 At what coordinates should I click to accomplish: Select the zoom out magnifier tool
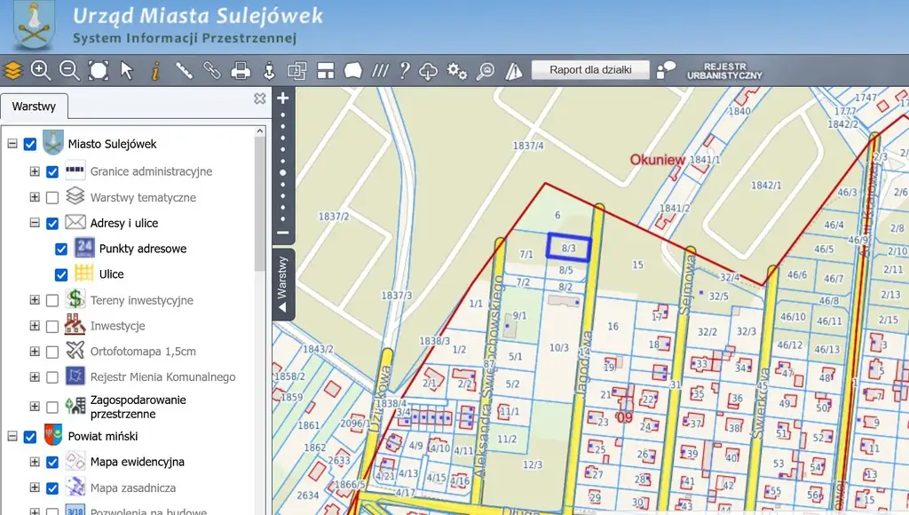(69, 70)
